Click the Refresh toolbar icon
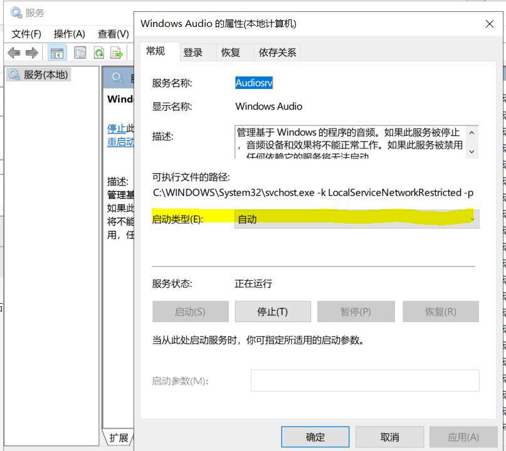The width and height of the screenshot is (506, 451). (98, 52)
